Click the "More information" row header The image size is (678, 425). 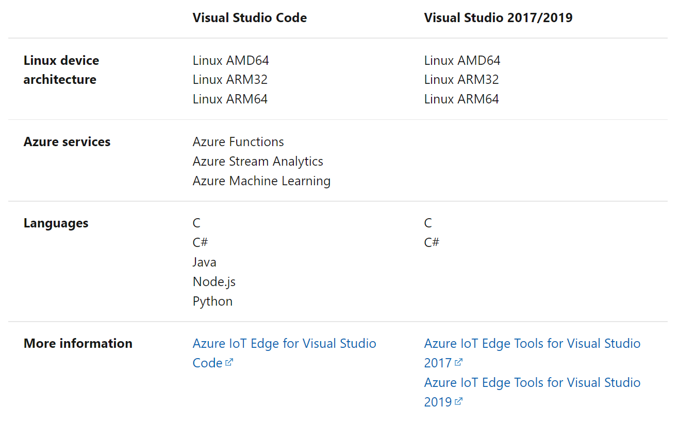[78, 343]
